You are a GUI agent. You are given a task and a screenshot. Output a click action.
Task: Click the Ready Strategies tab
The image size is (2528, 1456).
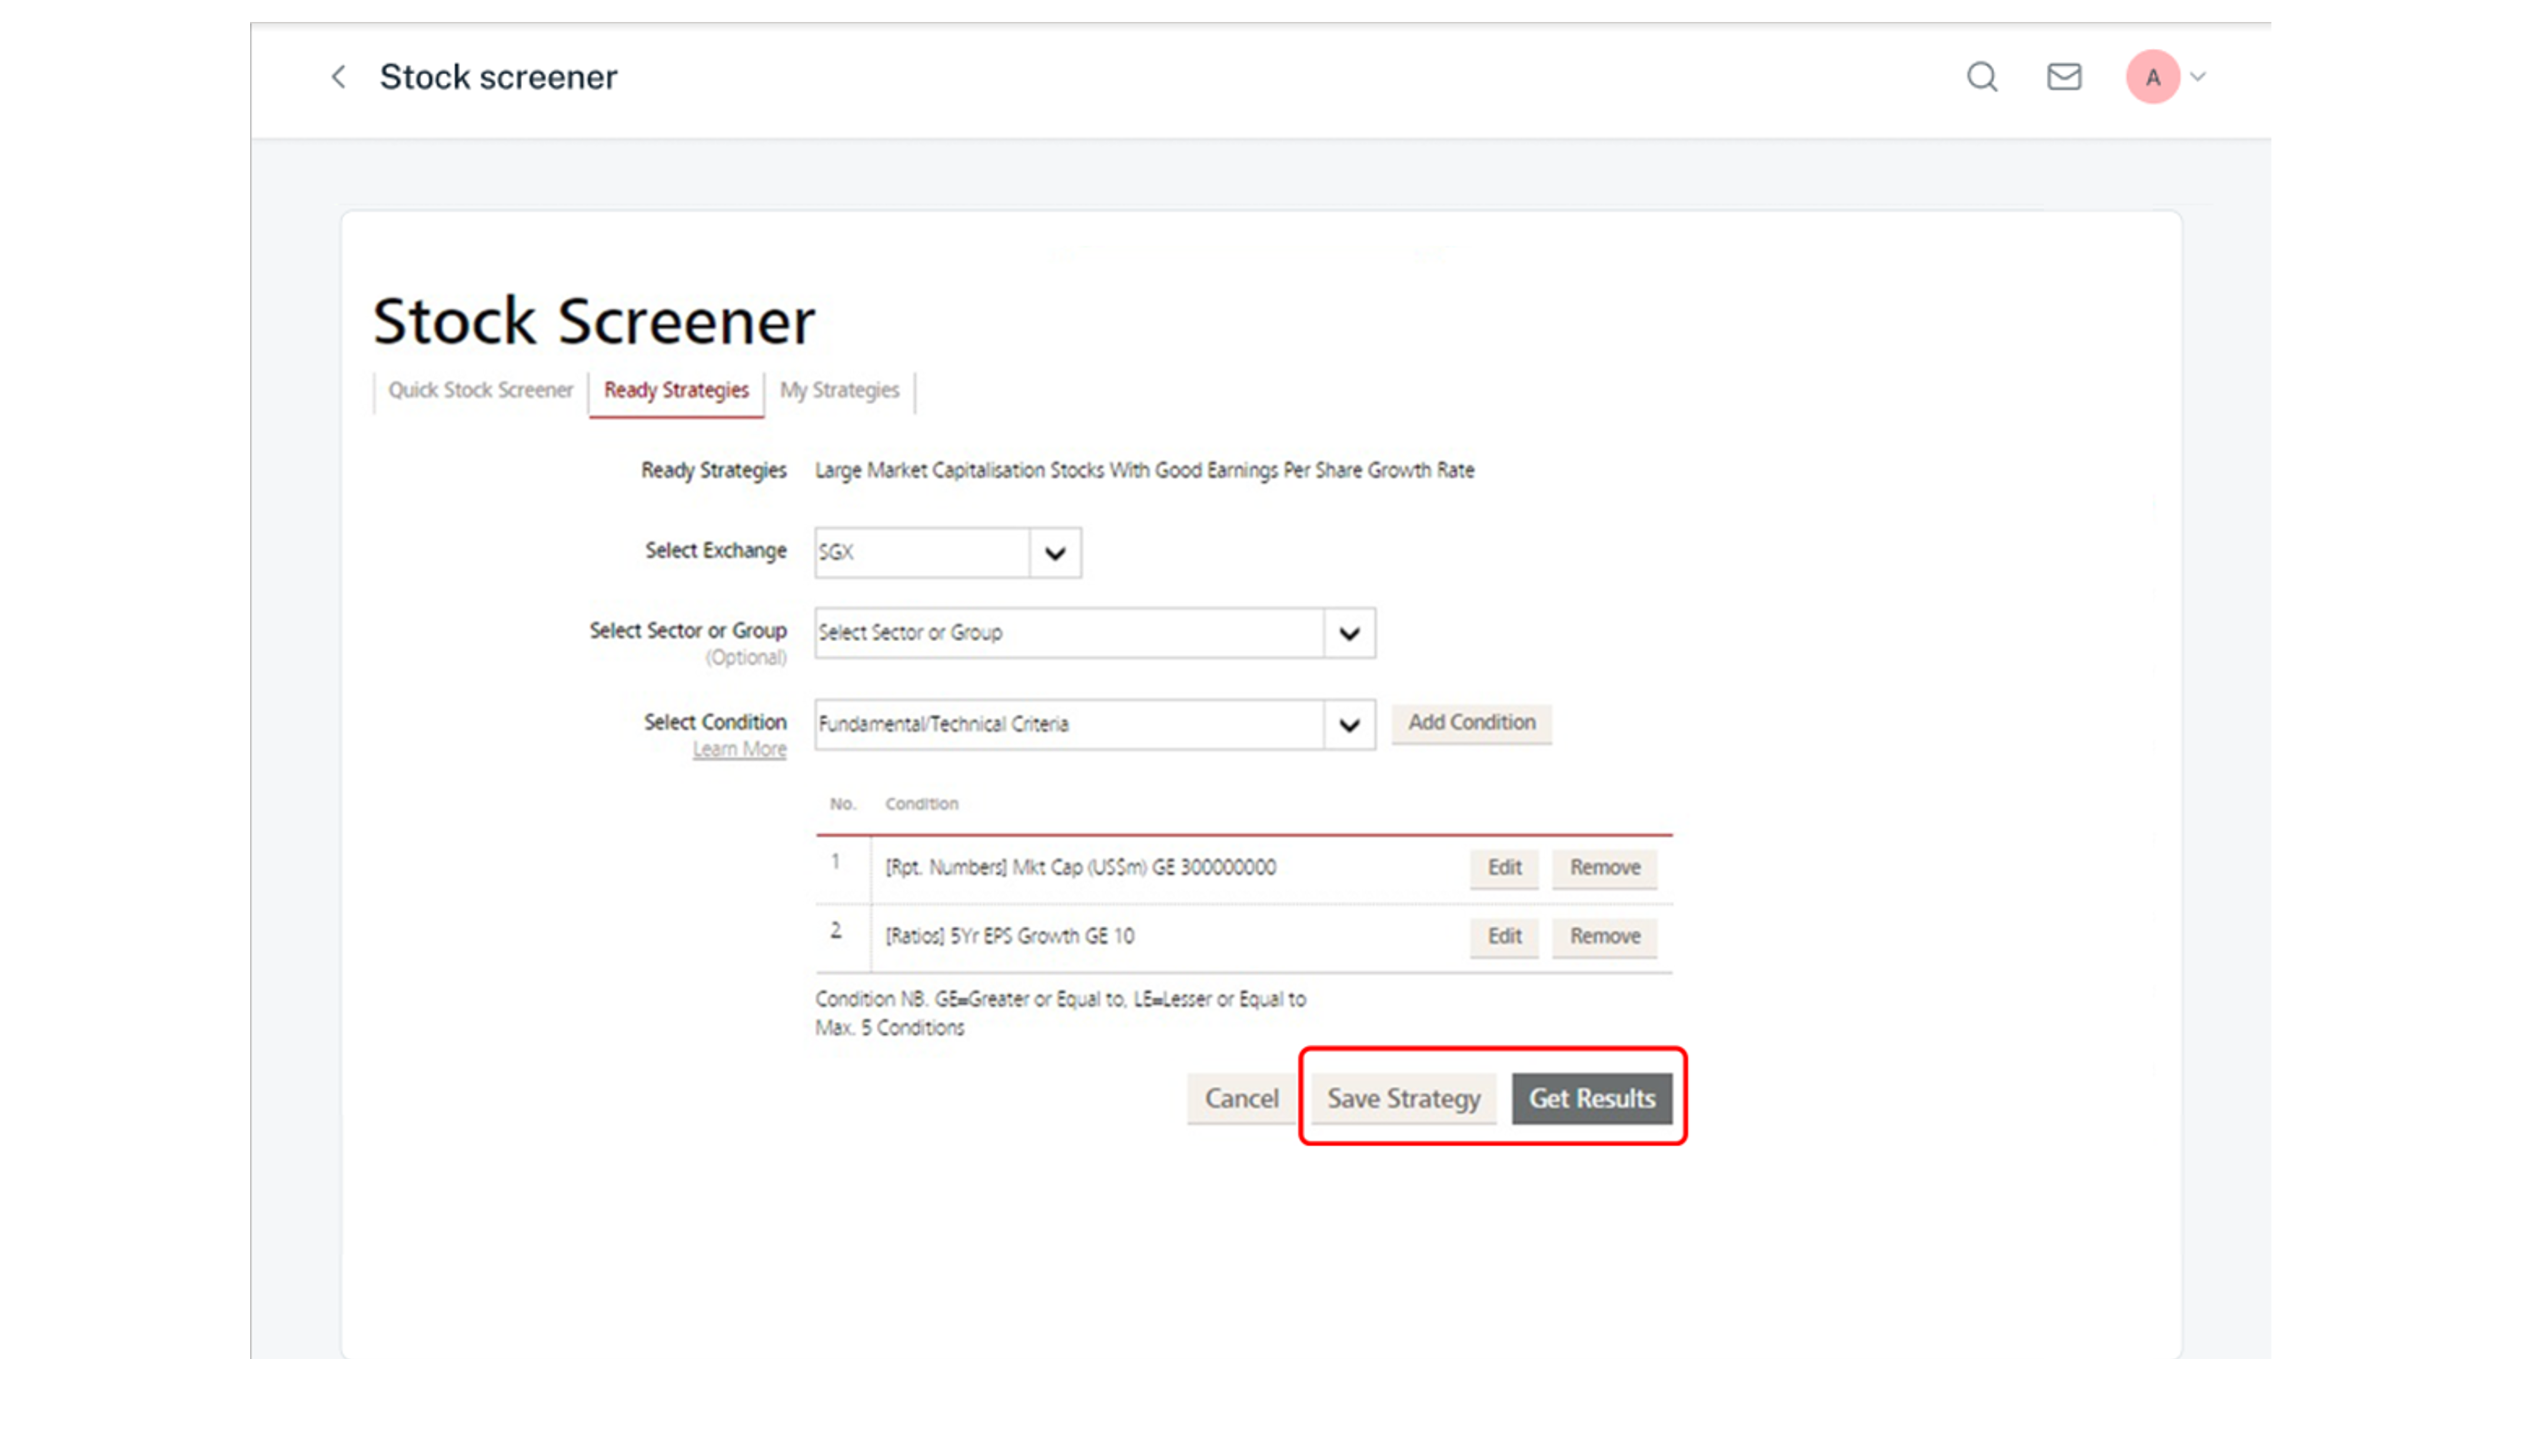tap(677, 389)
